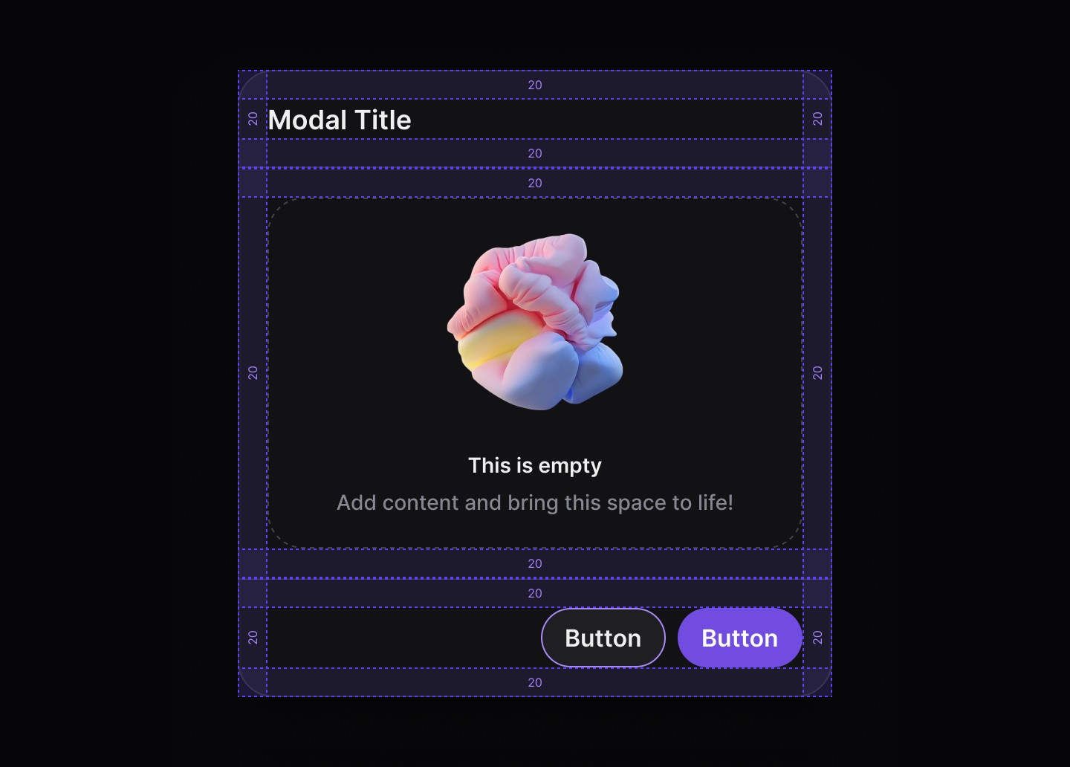Click the purple filled Button
The image size is (1070, 767).
click(x=740, y=638)
